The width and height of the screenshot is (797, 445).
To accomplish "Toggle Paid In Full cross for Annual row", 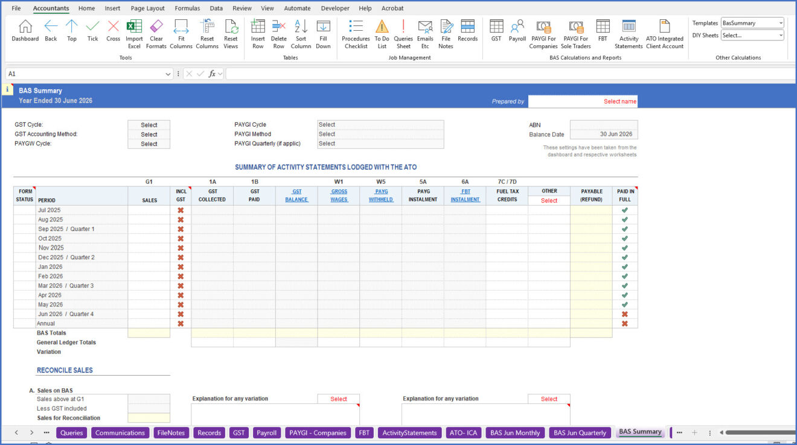I will pyautogui.click(x=624, y=324).
